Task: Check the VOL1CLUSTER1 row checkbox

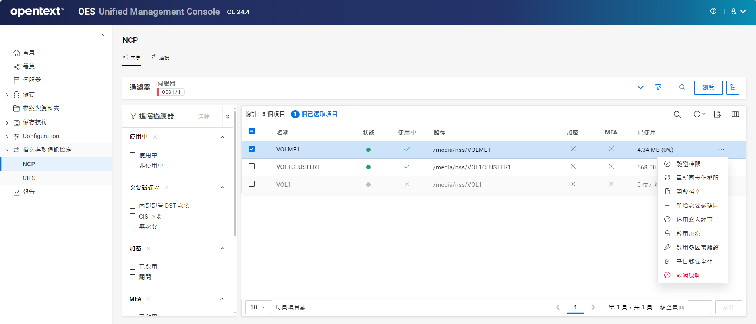Action: [x=251, y=167]
